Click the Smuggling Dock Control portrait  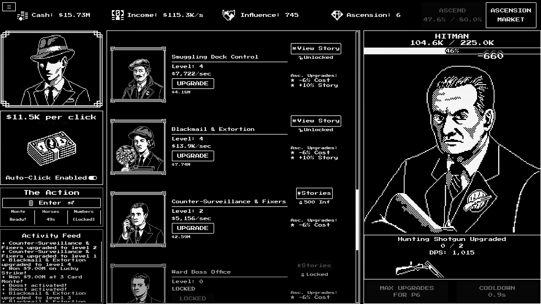click(x=138, y=75)
